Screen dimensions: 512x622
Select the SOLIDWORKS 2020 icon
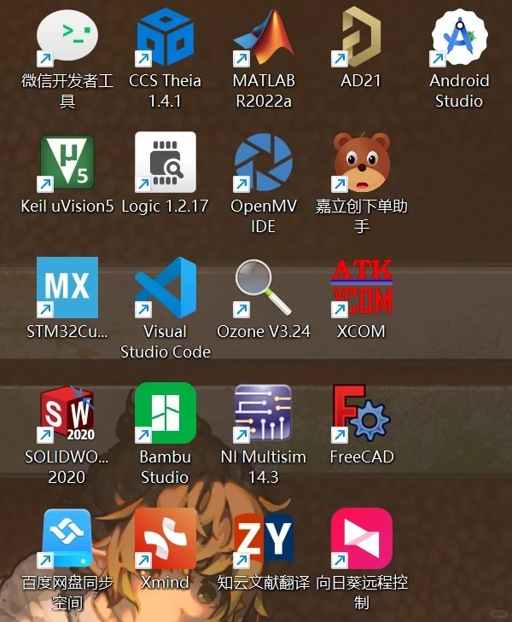[x=67, y=413]
